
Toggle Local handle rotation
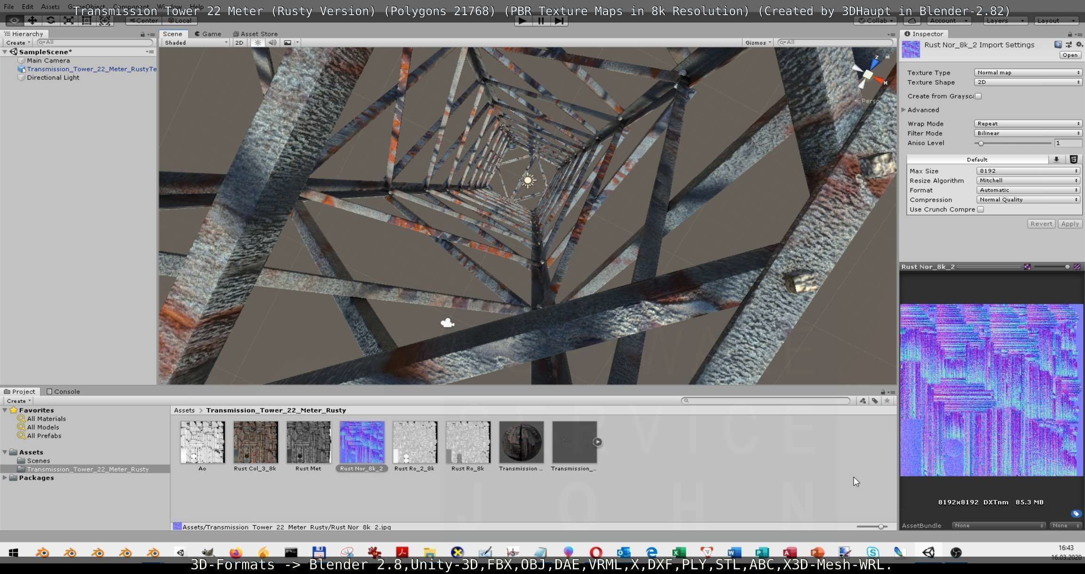180,21
